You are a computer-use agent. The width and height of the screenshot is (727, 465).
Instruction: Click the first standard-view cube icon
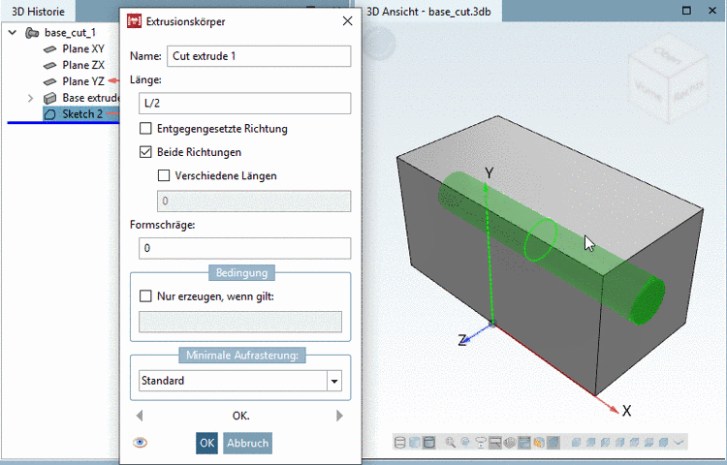[576, 443]
